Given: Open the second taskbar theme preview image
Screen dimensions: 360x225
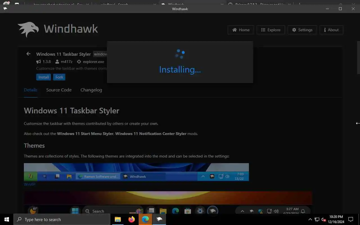Looking at the screenshot, I should pyautogui.click(x=168, y=202).
